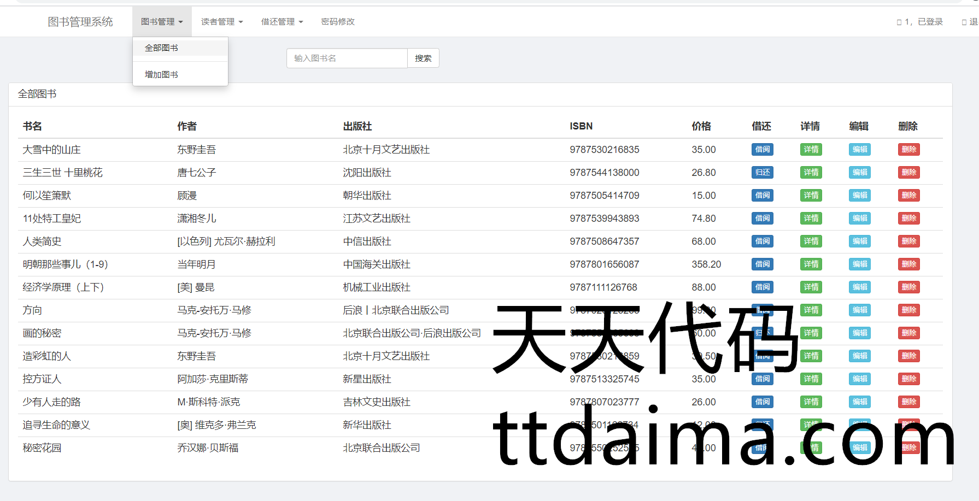
Task: View details of 何以笙箫默
Action: click(811, 196)
